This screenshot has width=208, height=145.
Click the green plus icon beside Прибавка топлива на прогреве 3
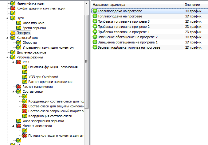click(95, 21)
